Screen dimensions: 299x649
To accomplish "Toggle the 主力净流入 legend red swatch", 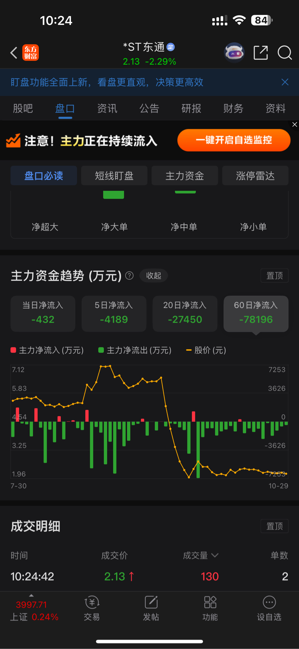I will 13,350.
